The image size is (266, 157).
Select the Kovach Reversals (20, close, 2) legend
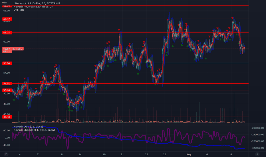click(x=33, y=7)
